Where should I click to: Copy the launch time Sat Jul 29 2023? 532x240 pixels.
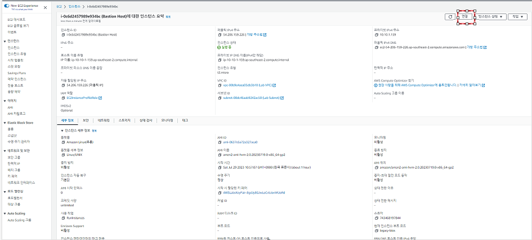220,167
